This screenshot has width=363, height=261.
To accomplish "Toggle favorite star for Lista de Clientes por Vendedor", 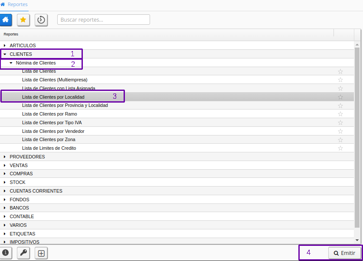I will pos(340,131).
